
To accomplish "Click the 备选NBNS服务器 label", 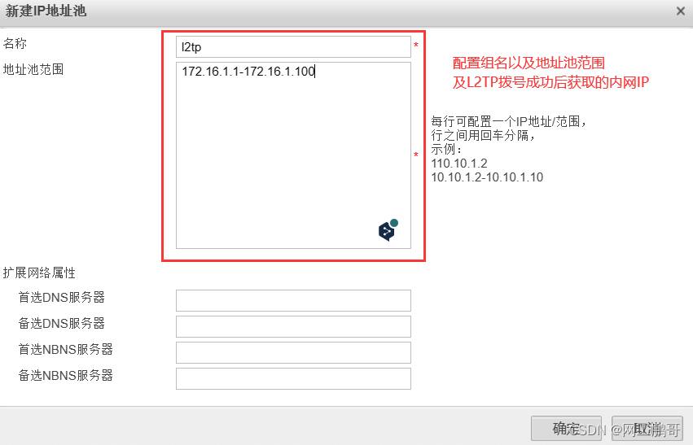I will [65, 375].
